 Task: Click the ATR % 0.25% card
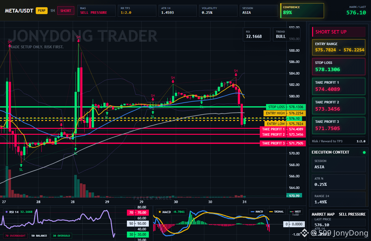point(339,182)
